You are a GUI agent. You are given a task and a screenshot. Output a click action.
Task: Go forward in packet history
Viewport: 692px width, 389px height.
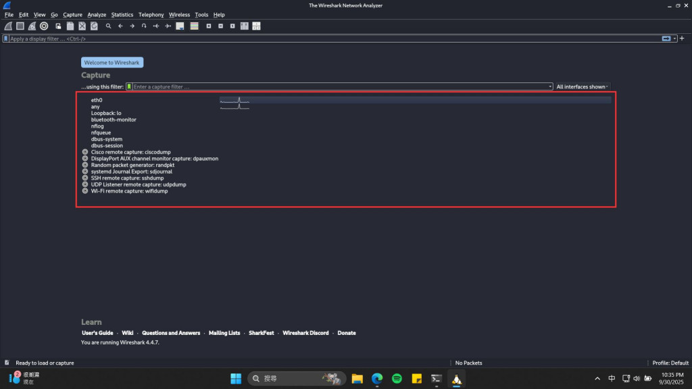[x=132, y=26]
